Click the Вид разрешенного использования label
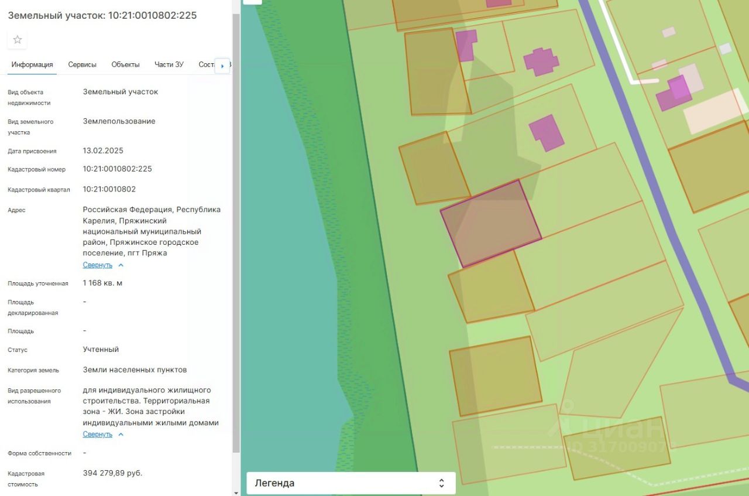The height and width of the screenshot is (496, 749). point(35,396)
